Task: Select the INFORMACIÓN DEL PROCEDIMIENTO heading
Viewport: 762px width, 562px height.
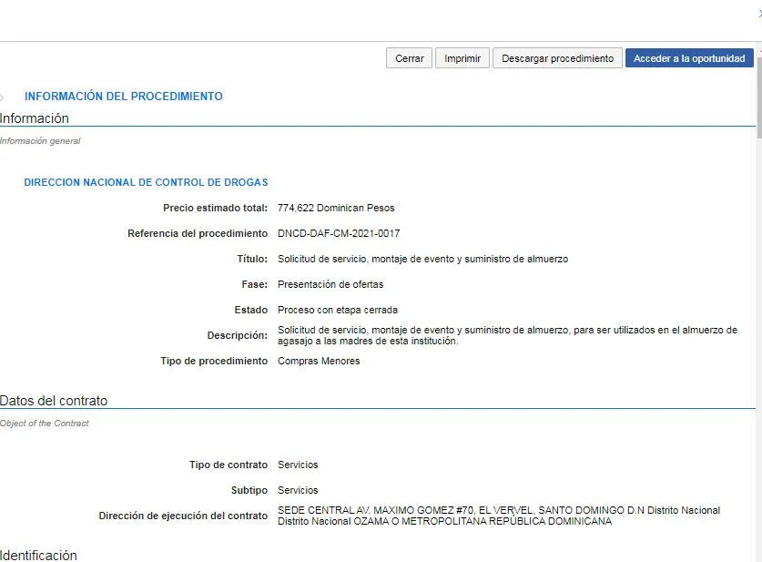Action: (x=123, y=97)
